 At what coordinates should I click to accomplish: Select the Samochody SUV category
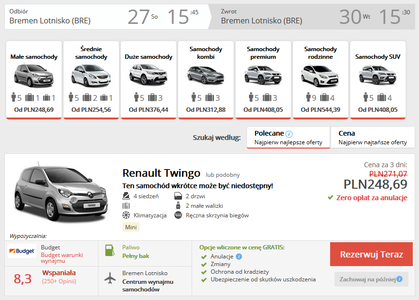coord(378,80)
